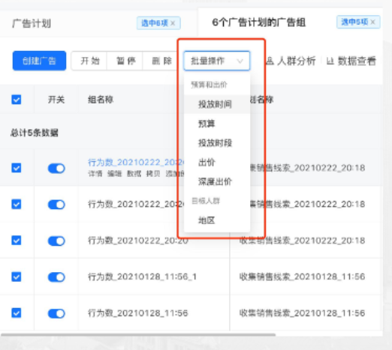Click the 编辑 link under the first name
This screenshot has width=392, height=350.
pos(114,173)
